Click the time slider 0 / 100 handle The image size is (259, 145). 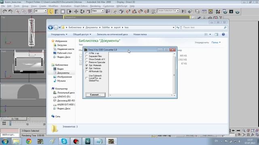pos(15,118)
